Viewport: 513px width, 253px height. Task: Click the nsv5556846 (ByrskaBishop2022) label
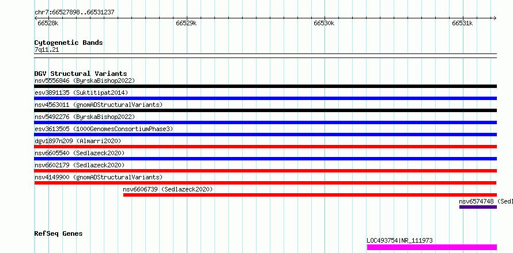85,80
